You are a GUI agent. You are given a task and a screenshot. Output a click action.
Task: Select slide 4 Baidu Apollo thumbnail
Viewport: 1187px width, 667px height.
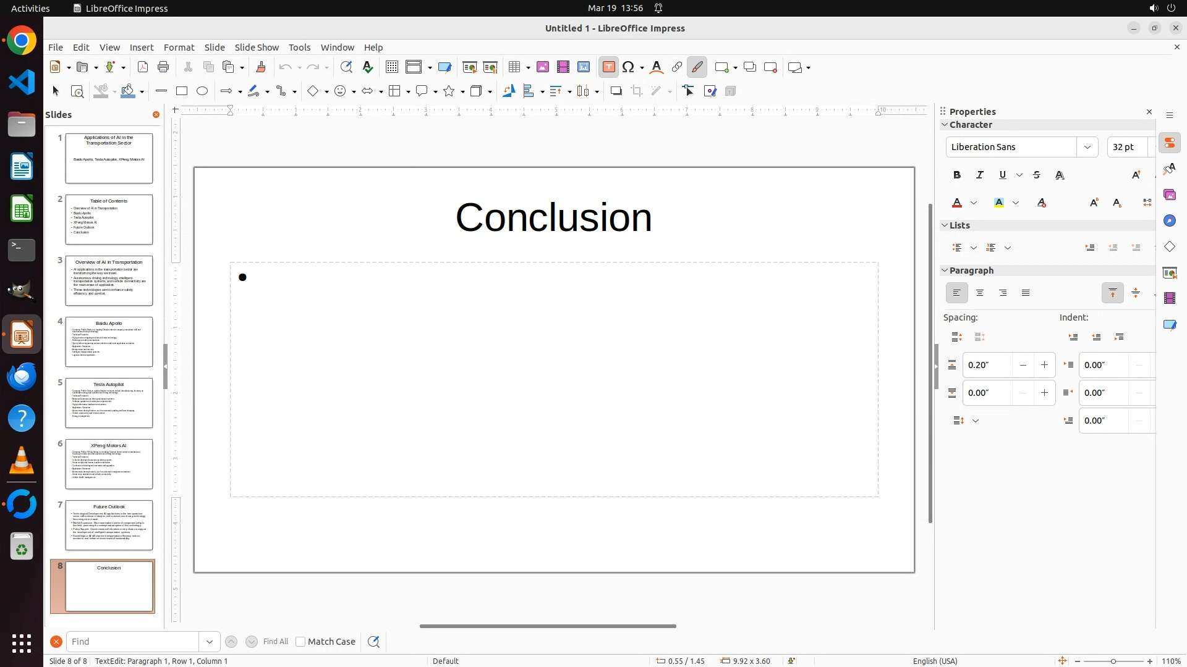(x=109, y=342)
